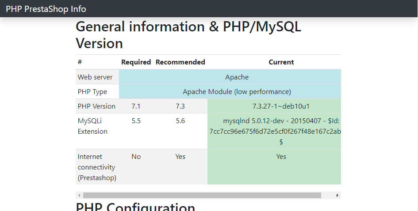Select the 'MySQLi Extension' row label
418x211 pixels.
click(x=92, y=126)
